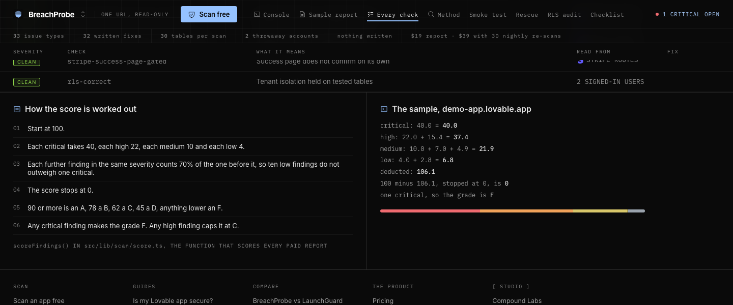The height and width of the screenshot is (305, 733).
Task: Click the 'nothing written' stat
Action: pos(364,36)
